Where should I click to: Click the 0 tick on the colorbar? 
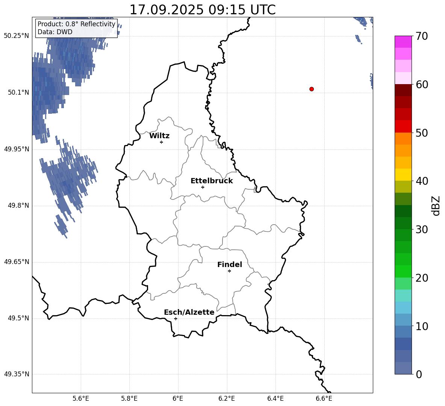pos(419,374)
